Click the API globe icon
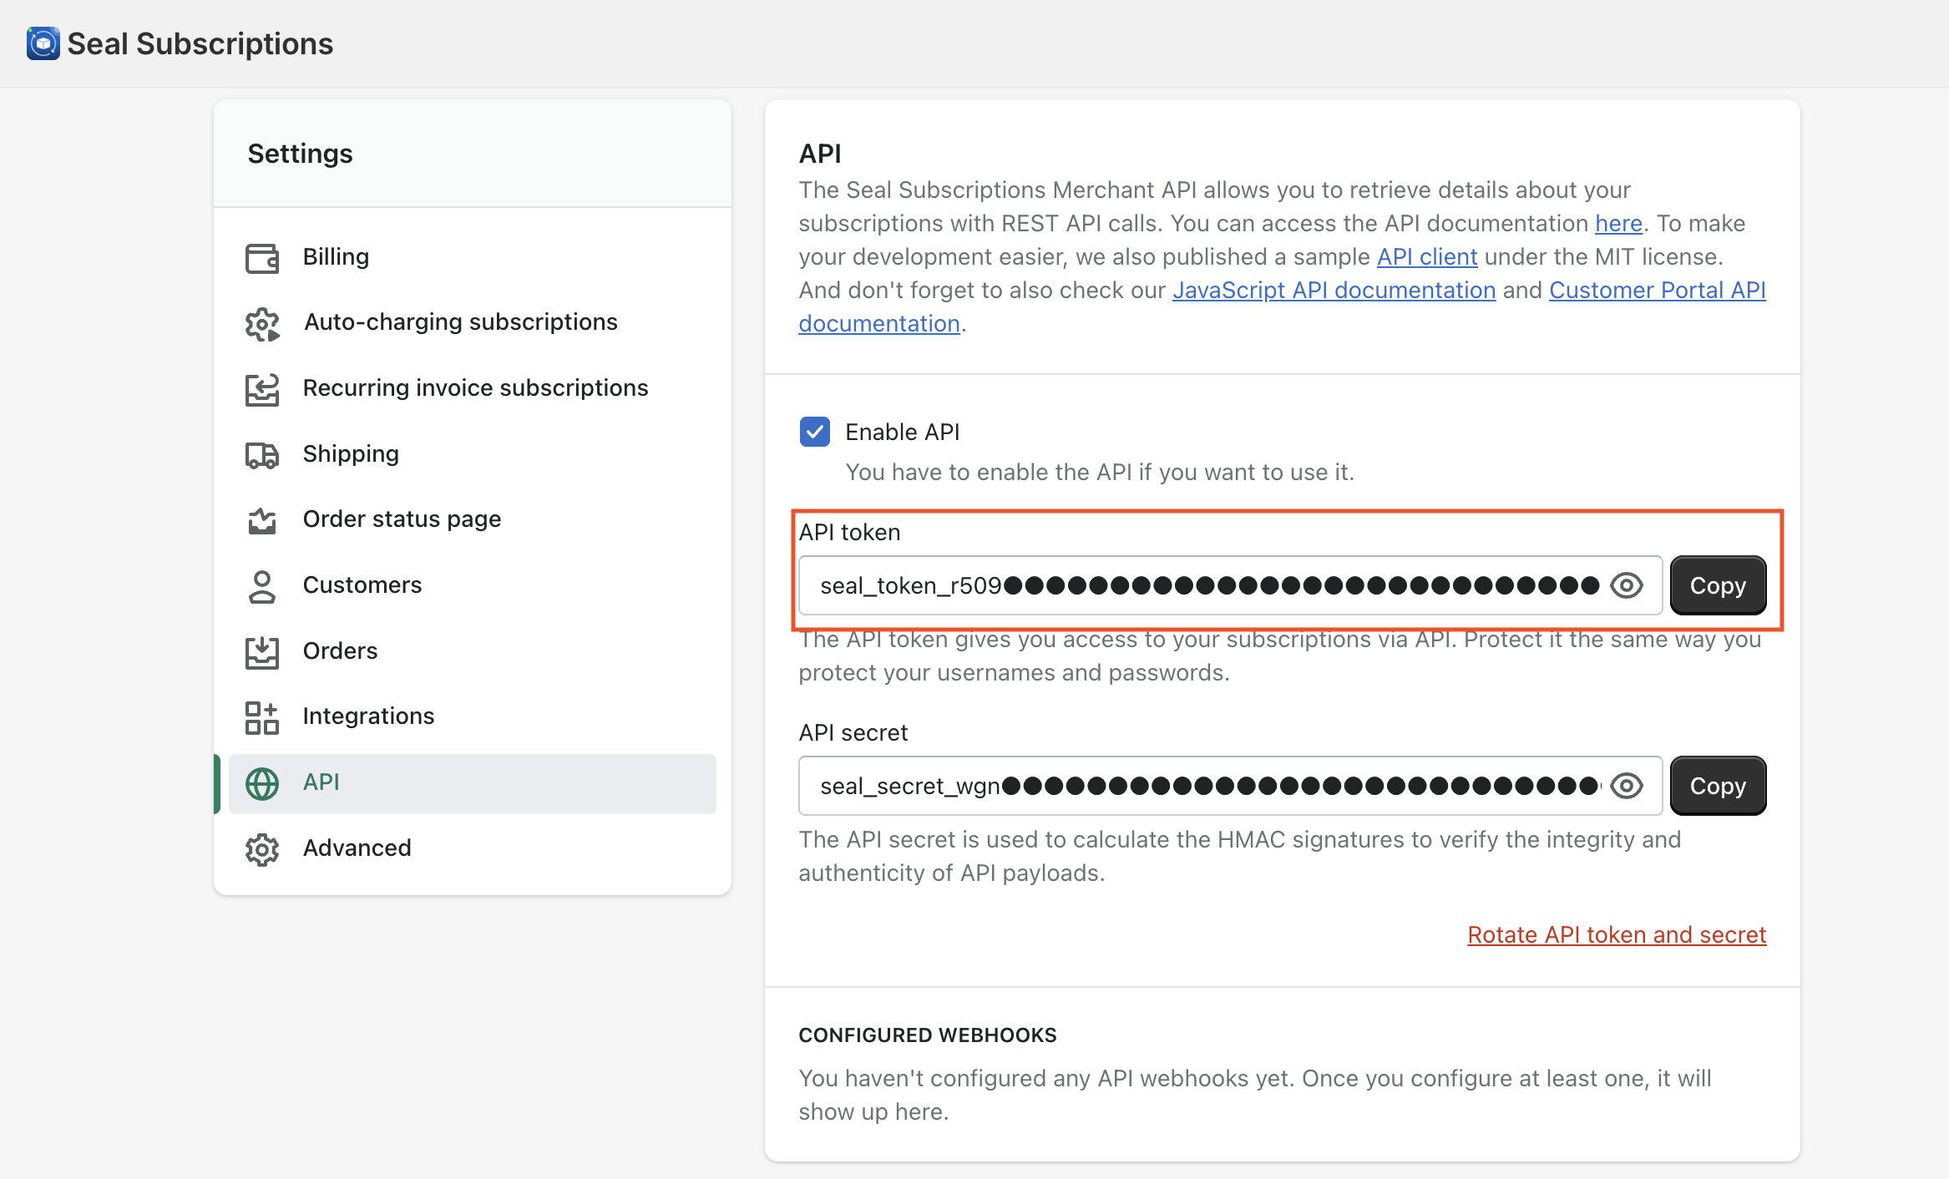The image size is (1949, 1179). [262, 783]
